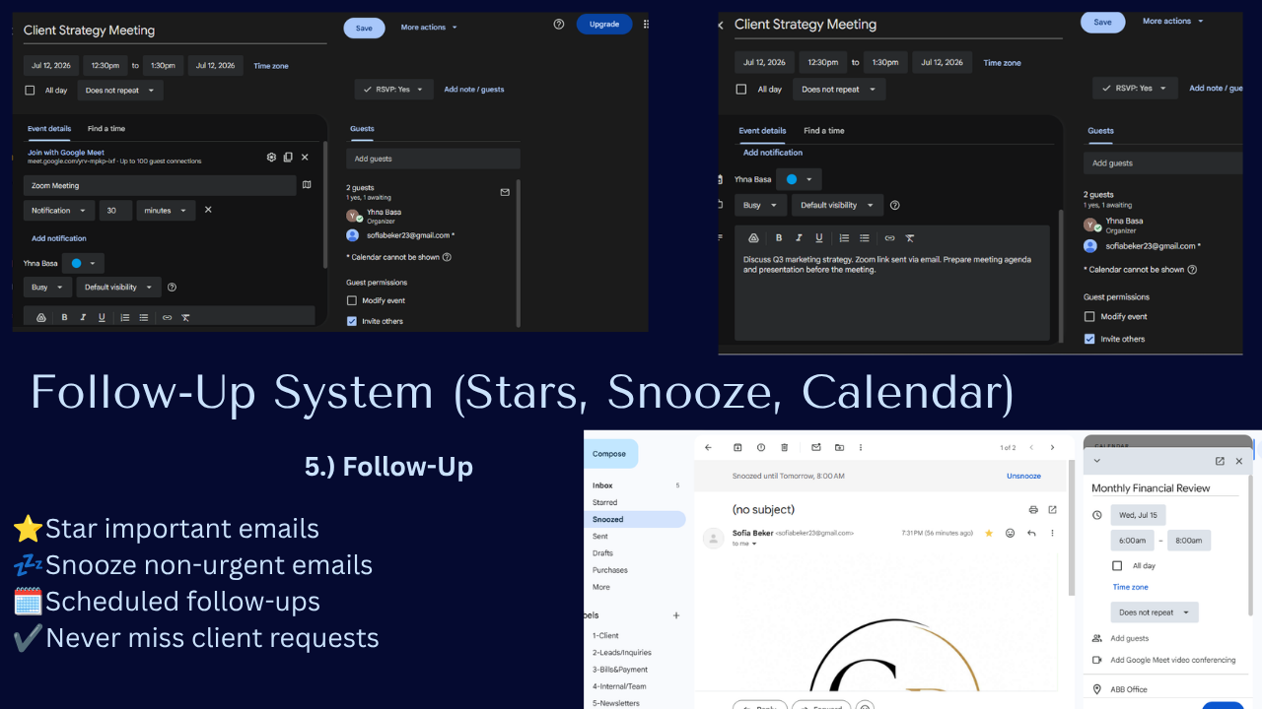Open map preview beside Zoom Meeting location field
Viewport: 1262px width, 709px height.
click(307, 184)
